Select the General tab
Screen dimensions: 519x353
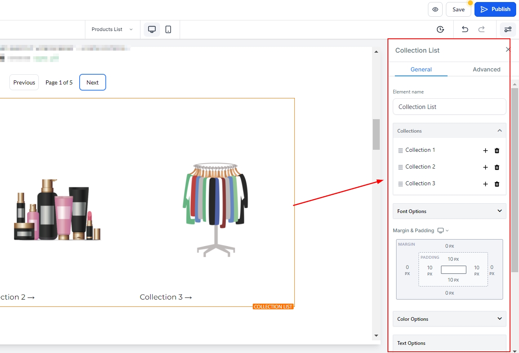421,69
